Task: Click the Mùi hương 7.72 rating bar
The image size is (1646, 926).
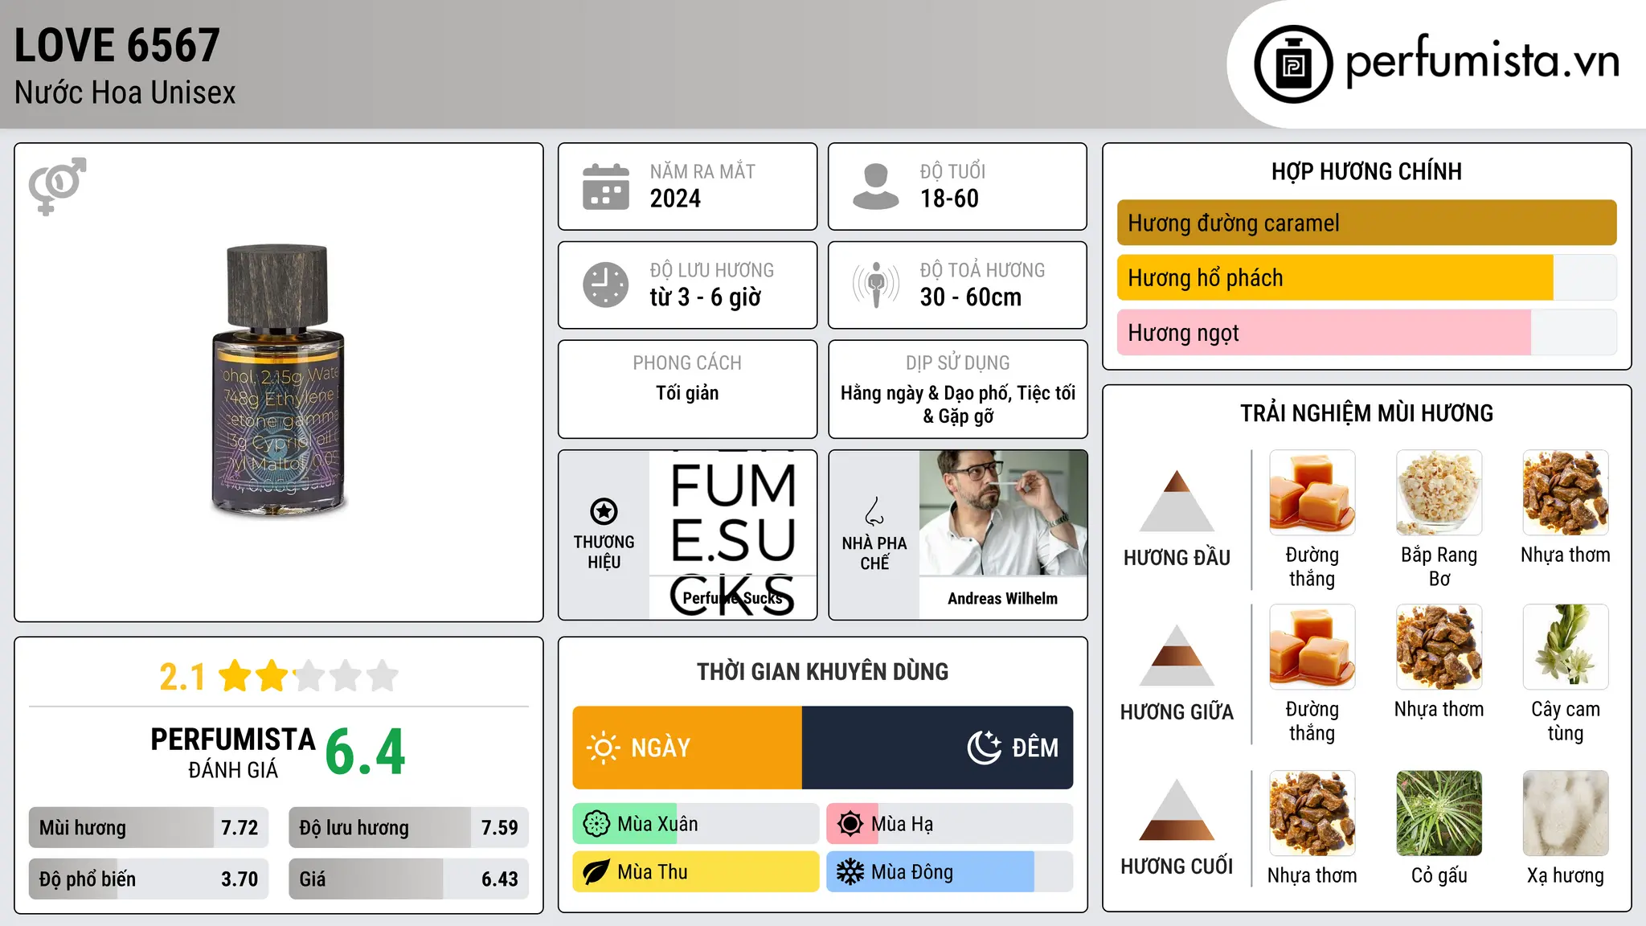Action: pyautogui.click(x=149, y=827)
